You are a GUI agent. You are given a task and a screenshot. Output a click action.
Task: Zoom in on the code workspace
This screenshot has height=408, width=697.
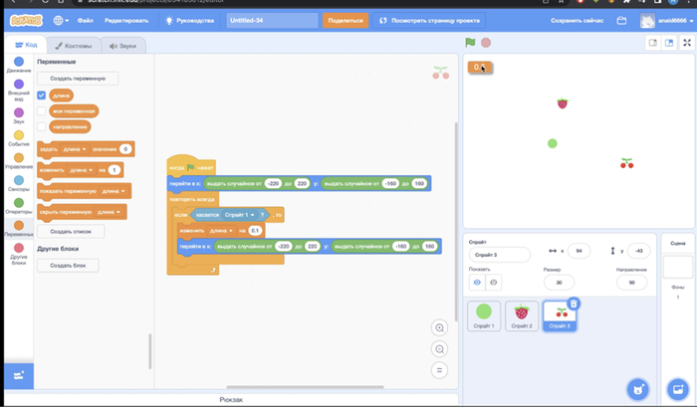coord(439,328)
